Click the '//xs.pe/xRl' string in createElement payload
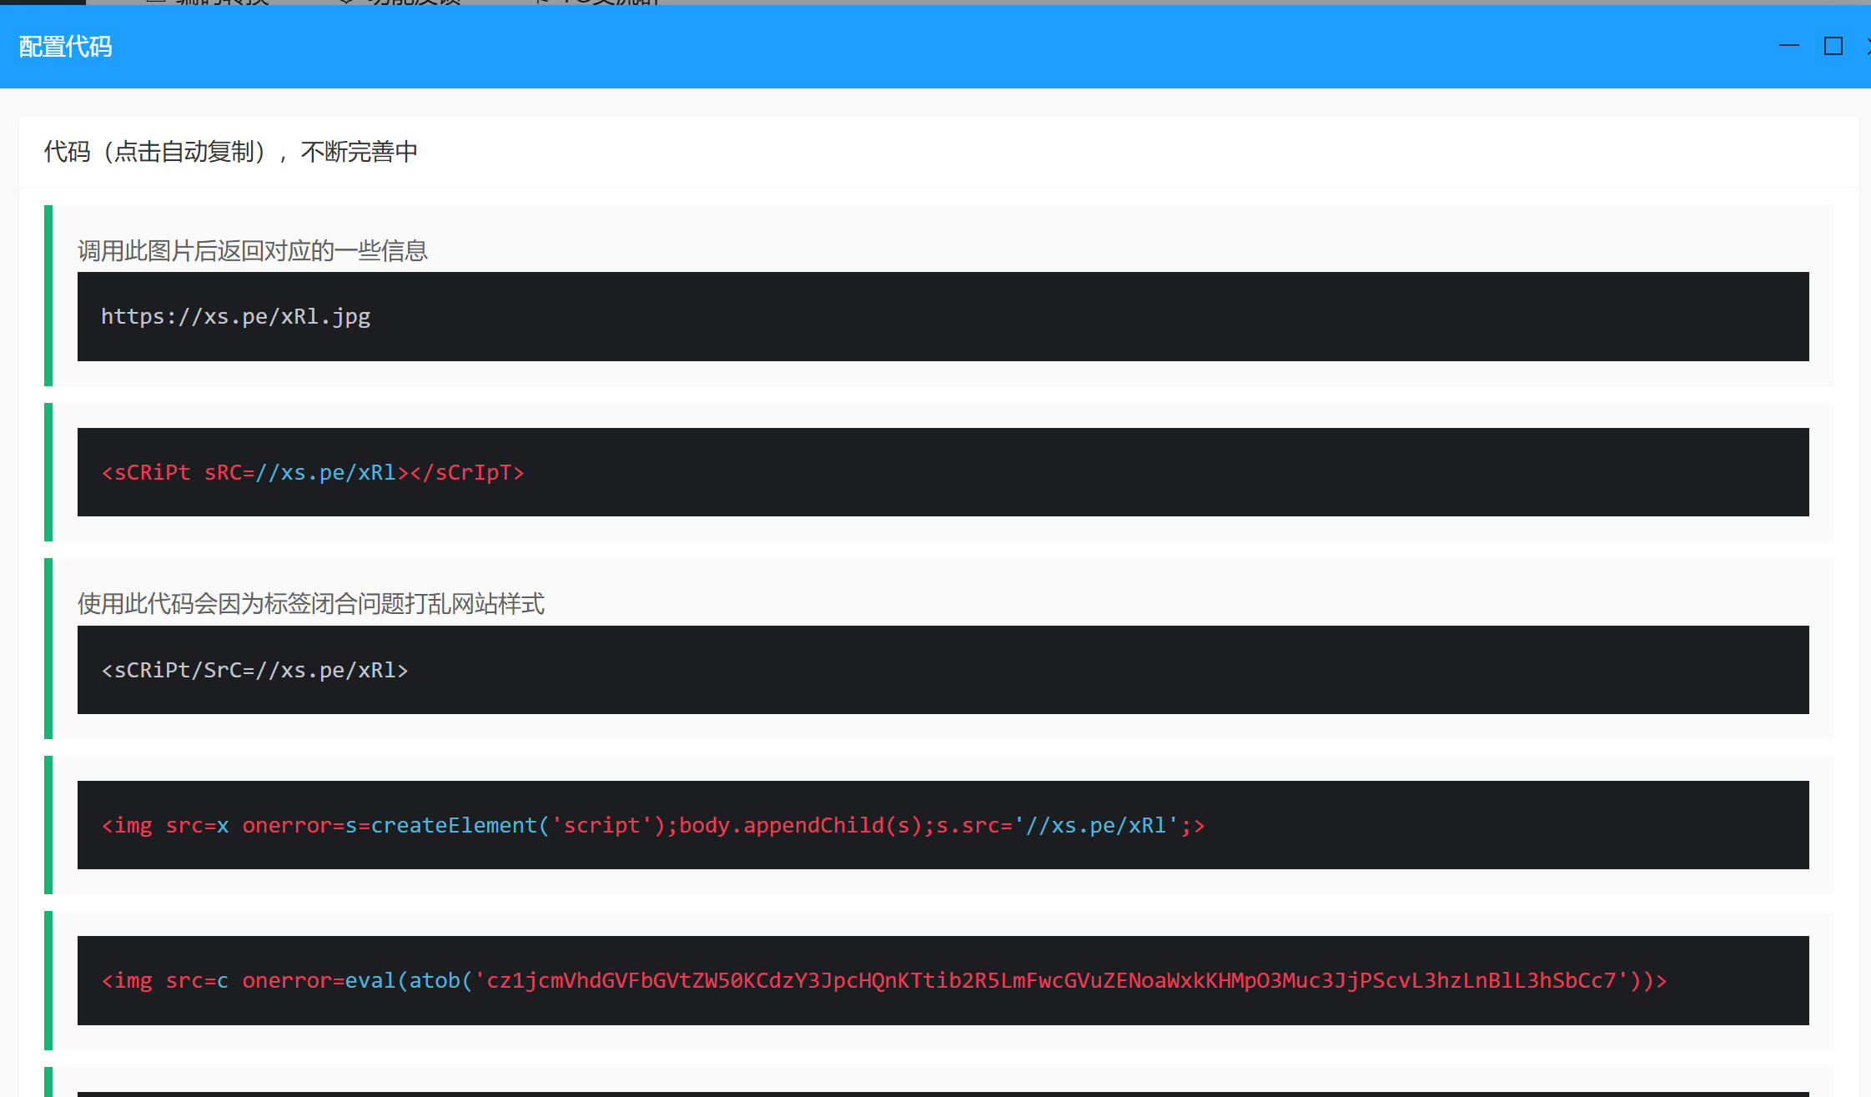 pyautogui.click(x=1096, y=826)
